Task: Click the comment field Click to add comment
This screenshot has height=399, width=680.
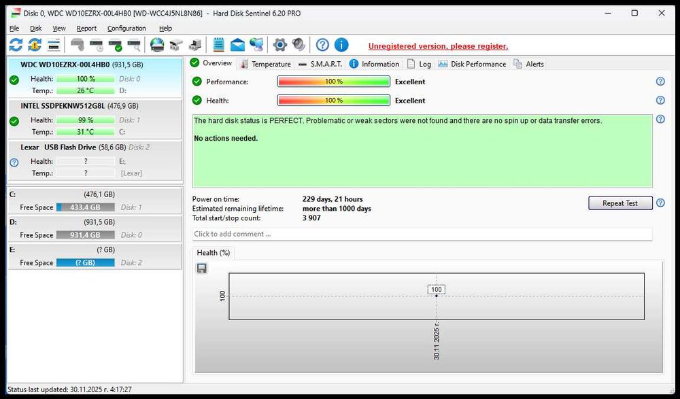Action: [422, 235]
